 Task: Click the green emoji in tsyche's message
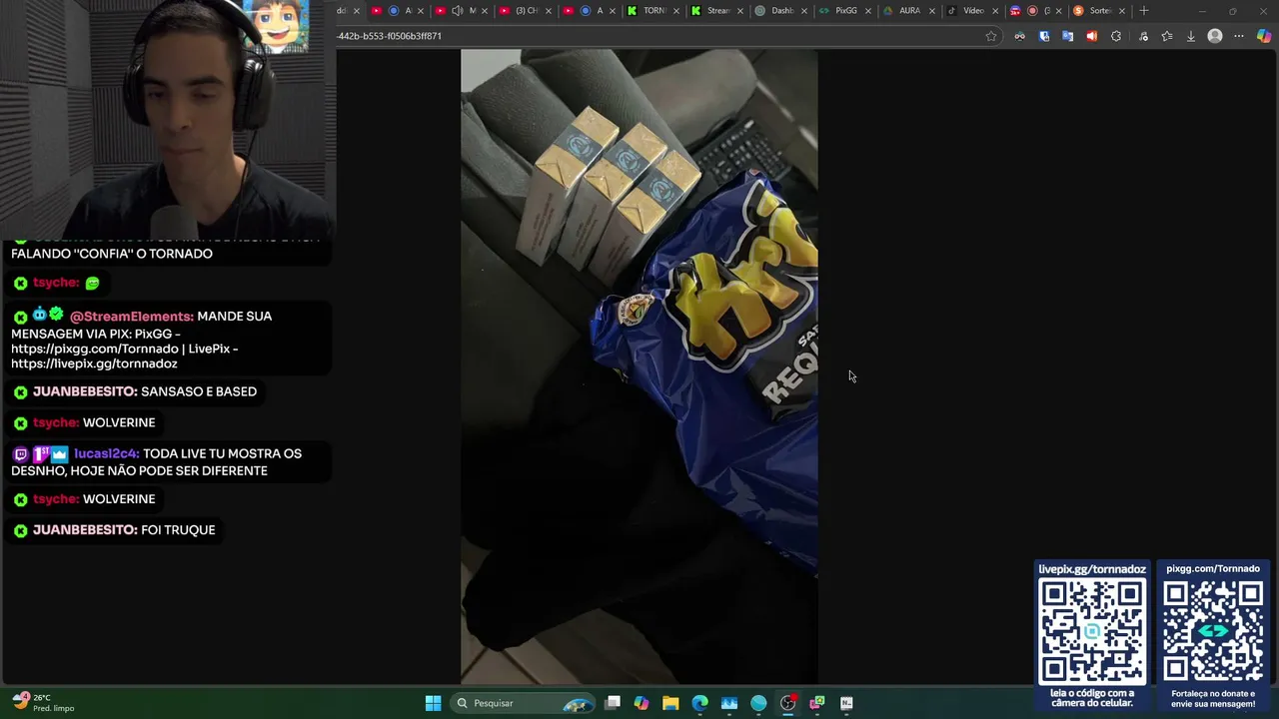(92, 284)
